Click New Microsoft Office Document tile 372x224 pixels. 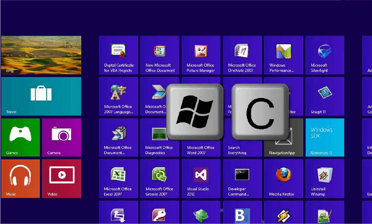pos(160,55)
